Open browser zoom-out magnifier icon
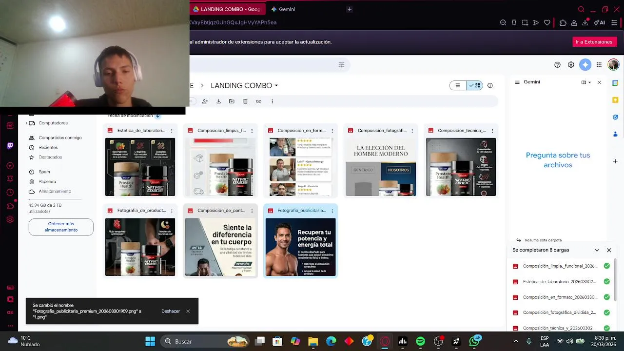The width and height of the screenshot is (624, 351). [503, 22]
